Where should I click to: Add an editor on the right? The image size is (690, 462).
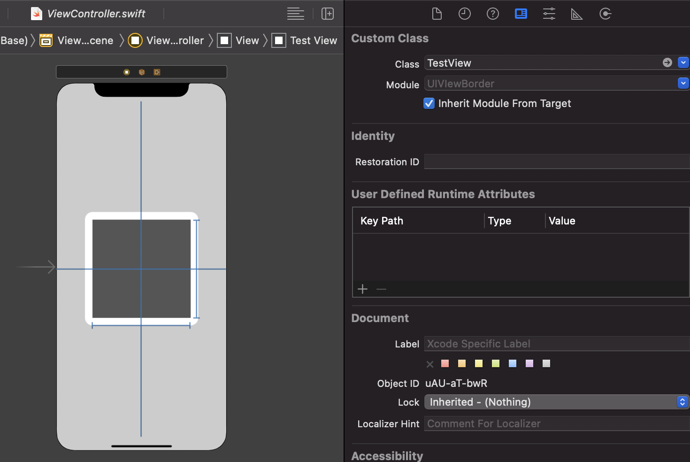click(328, 14)
